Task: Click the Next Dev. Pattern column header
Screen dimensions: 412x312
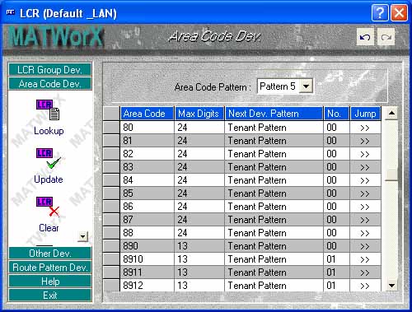Action: pos(274,114)
